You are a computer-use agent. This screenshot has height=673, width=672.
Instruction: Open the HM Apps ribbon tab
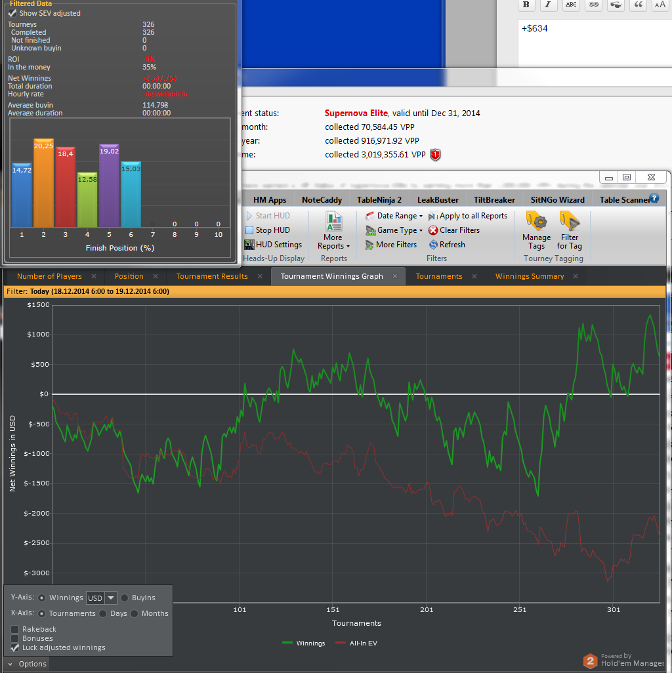pos(270,200)
